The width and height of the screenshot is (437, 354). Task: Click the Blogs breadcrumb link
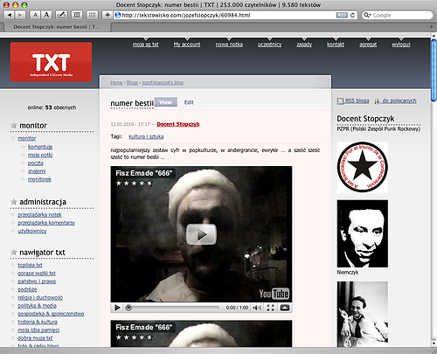tap(132, 82)
